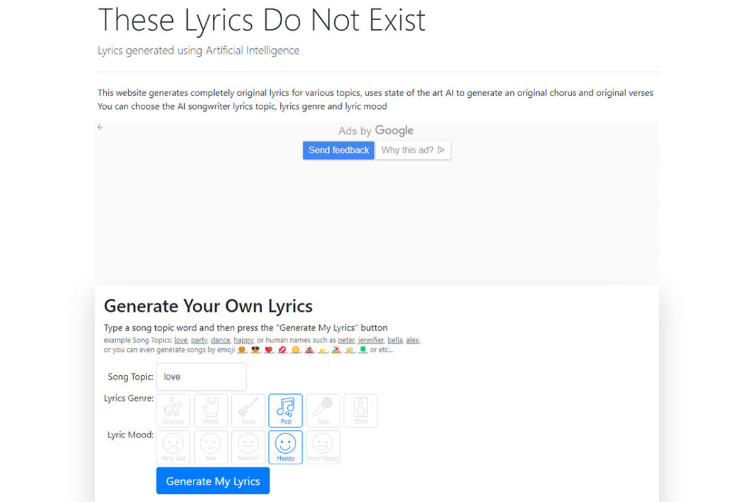Select the Rap genre microphone icon
The height and width of the screenshot is (502, 754).
tap(323, 411)
